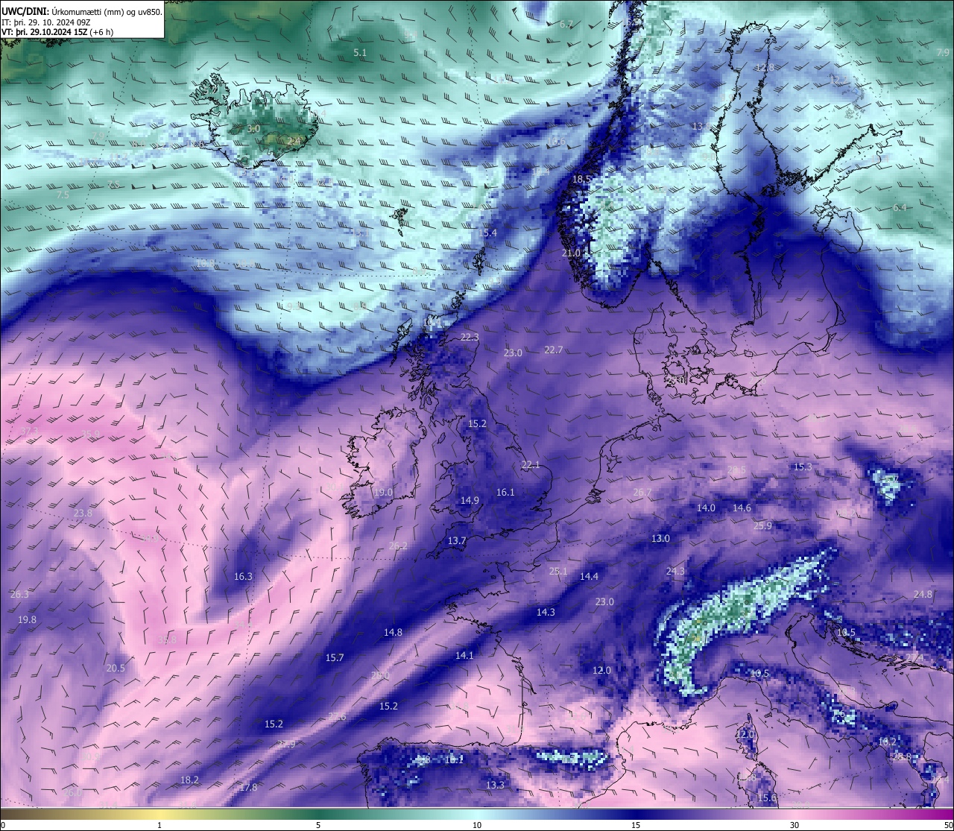
Task: Click the value '35.9' in the pink Atlantic area
Action: [90, 435]
